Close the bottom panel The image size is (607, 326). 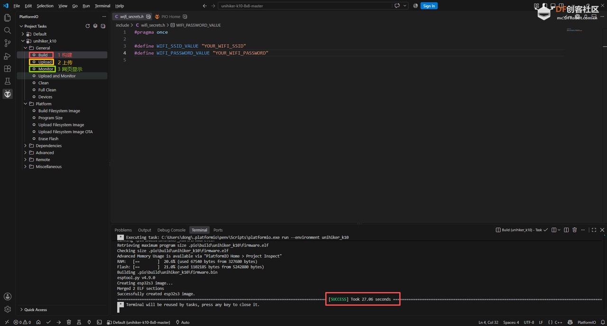click(x=602, y=230)
